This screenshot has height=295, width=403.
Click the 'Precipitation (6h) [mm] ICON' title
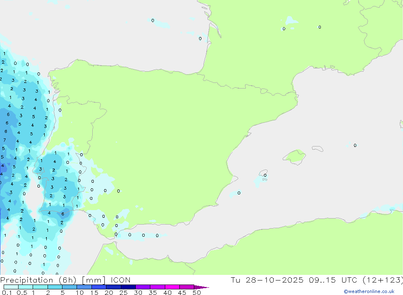pos(65,280)
